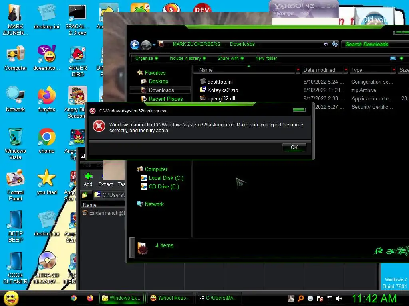Open the Organize dropdown menu
Viewport: 409px width, 306px height.
pyautogui.click(x=146, y=58)
